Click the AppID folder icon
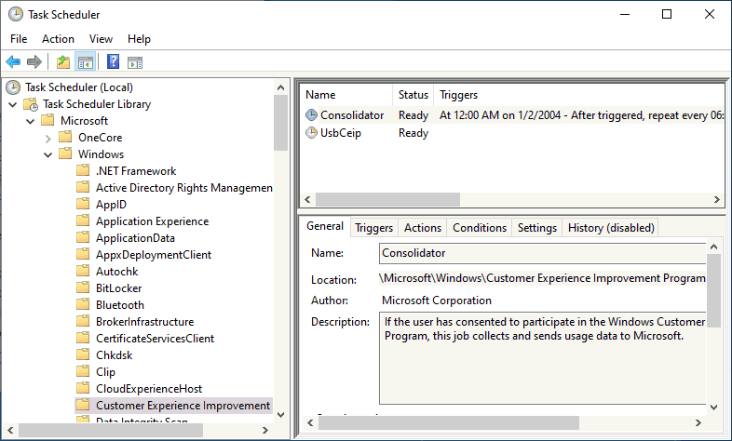 coord(83,204)
